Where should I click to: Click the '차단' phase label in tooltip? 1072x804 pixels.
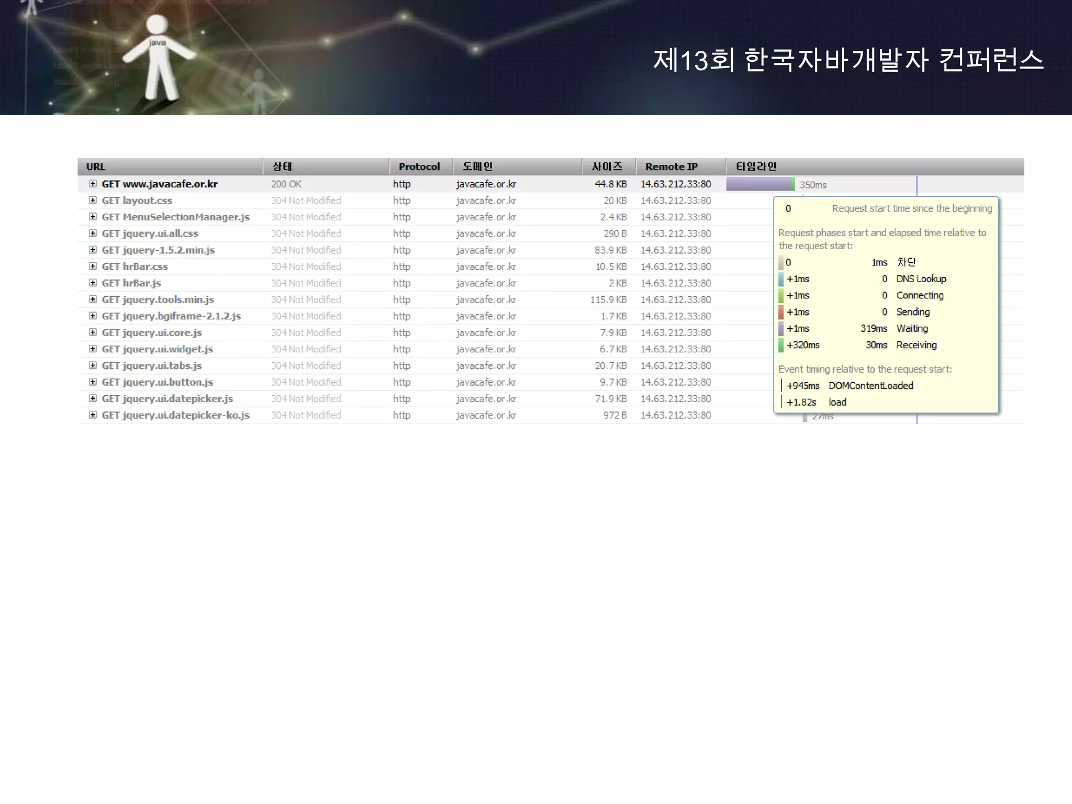click(906, 262)
